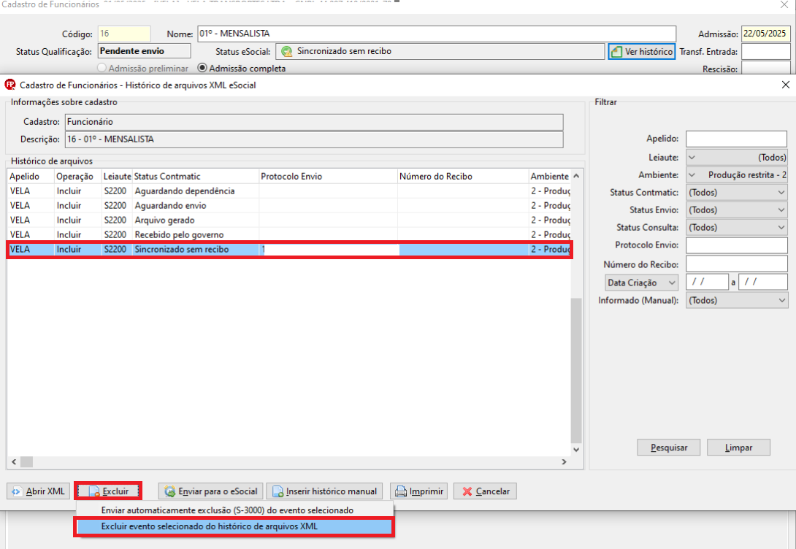Click the synchronized status icon beside Status eSocial
The width and height of the screenshot is (796, 549).
click(x=287, y=51)
